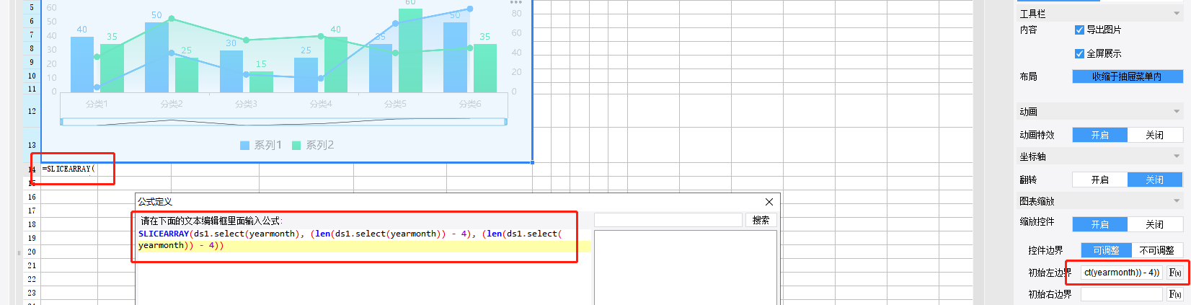This screenshot has width=1191, height=305.
Task: Click the chart options ellipsis icon
Action: [515, 2]
